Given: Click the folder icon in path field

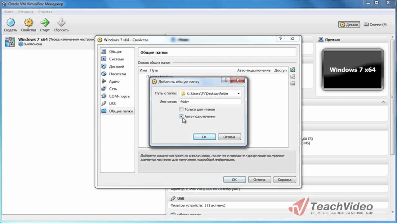Looking at the screenshot, I should point(183,93).
